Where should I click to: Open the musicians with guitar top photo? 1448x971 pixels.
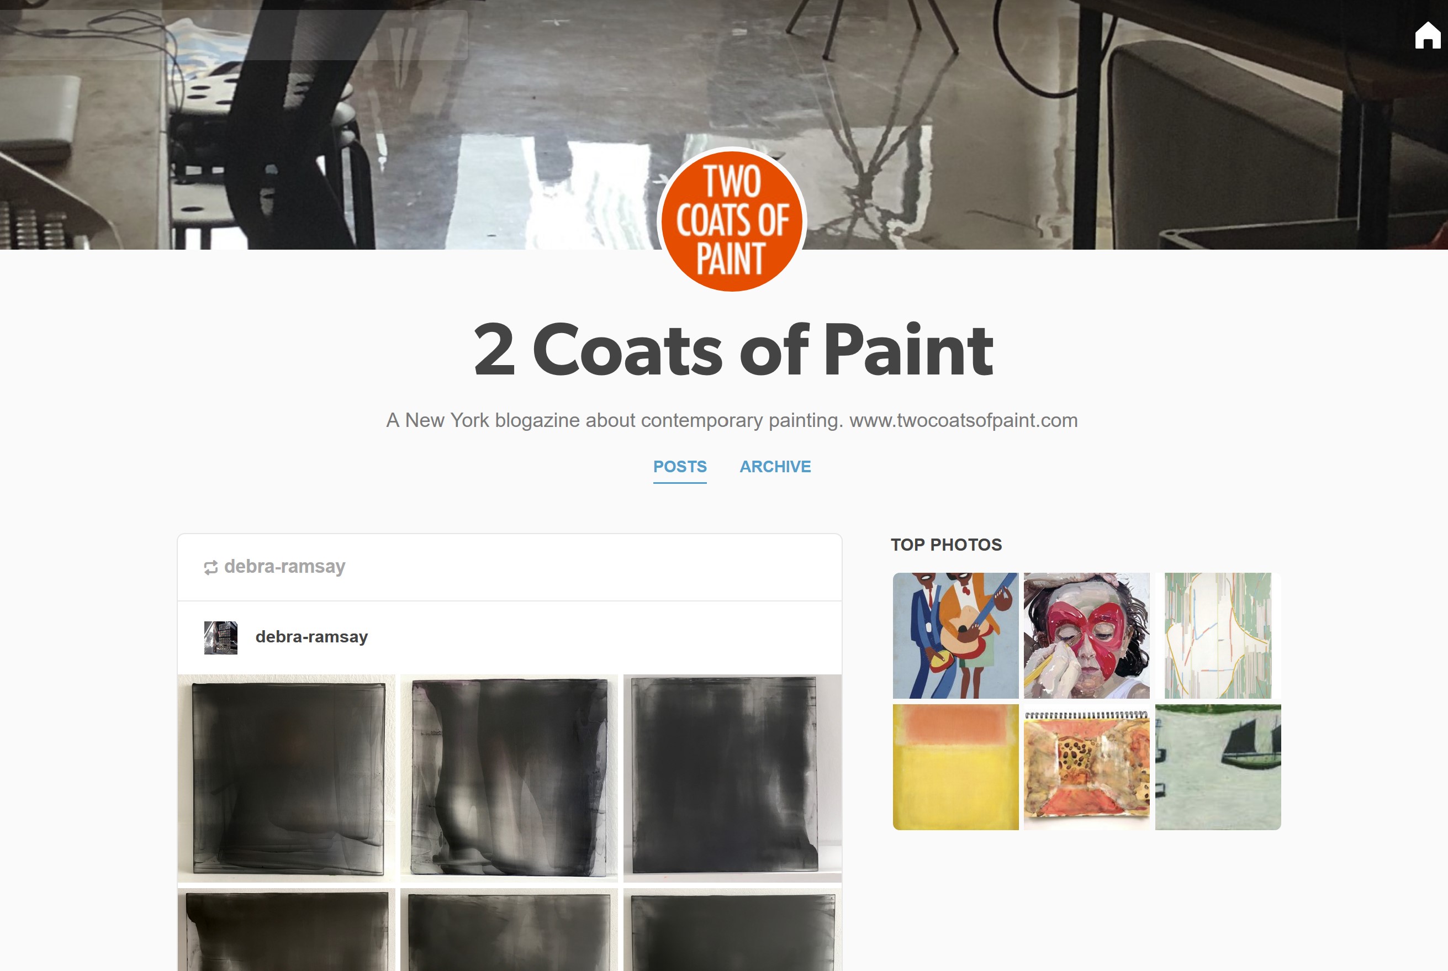(955, 635)
